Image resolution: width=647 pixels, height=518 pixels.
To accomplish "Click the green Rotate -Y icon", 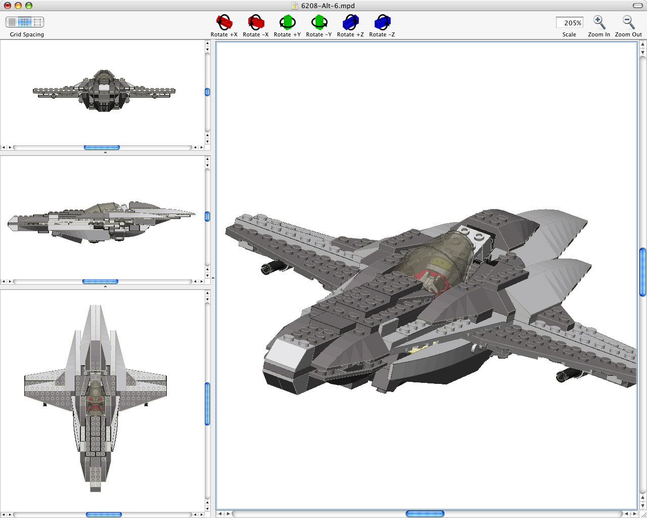I will point(319,22).
